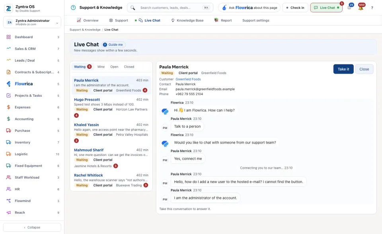Collapse the sidebar

tap(32, 227)
